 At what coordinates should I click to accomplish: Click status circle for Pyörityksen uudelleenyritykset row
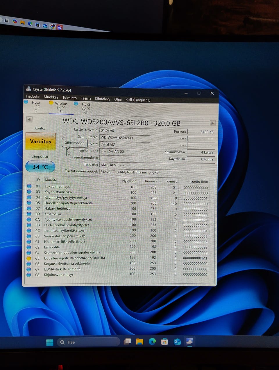29,219
